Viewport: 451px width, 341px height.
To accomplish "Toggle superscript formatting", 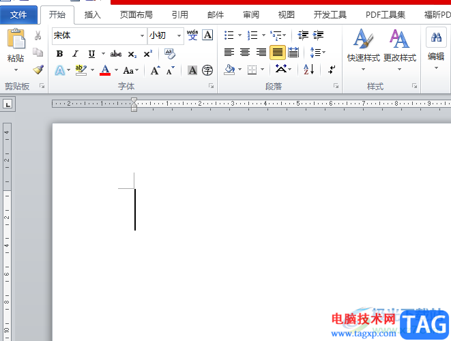I will (x=148, y=54).
